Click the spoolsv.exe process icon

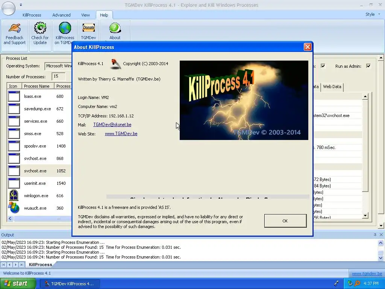coord(14,146)
